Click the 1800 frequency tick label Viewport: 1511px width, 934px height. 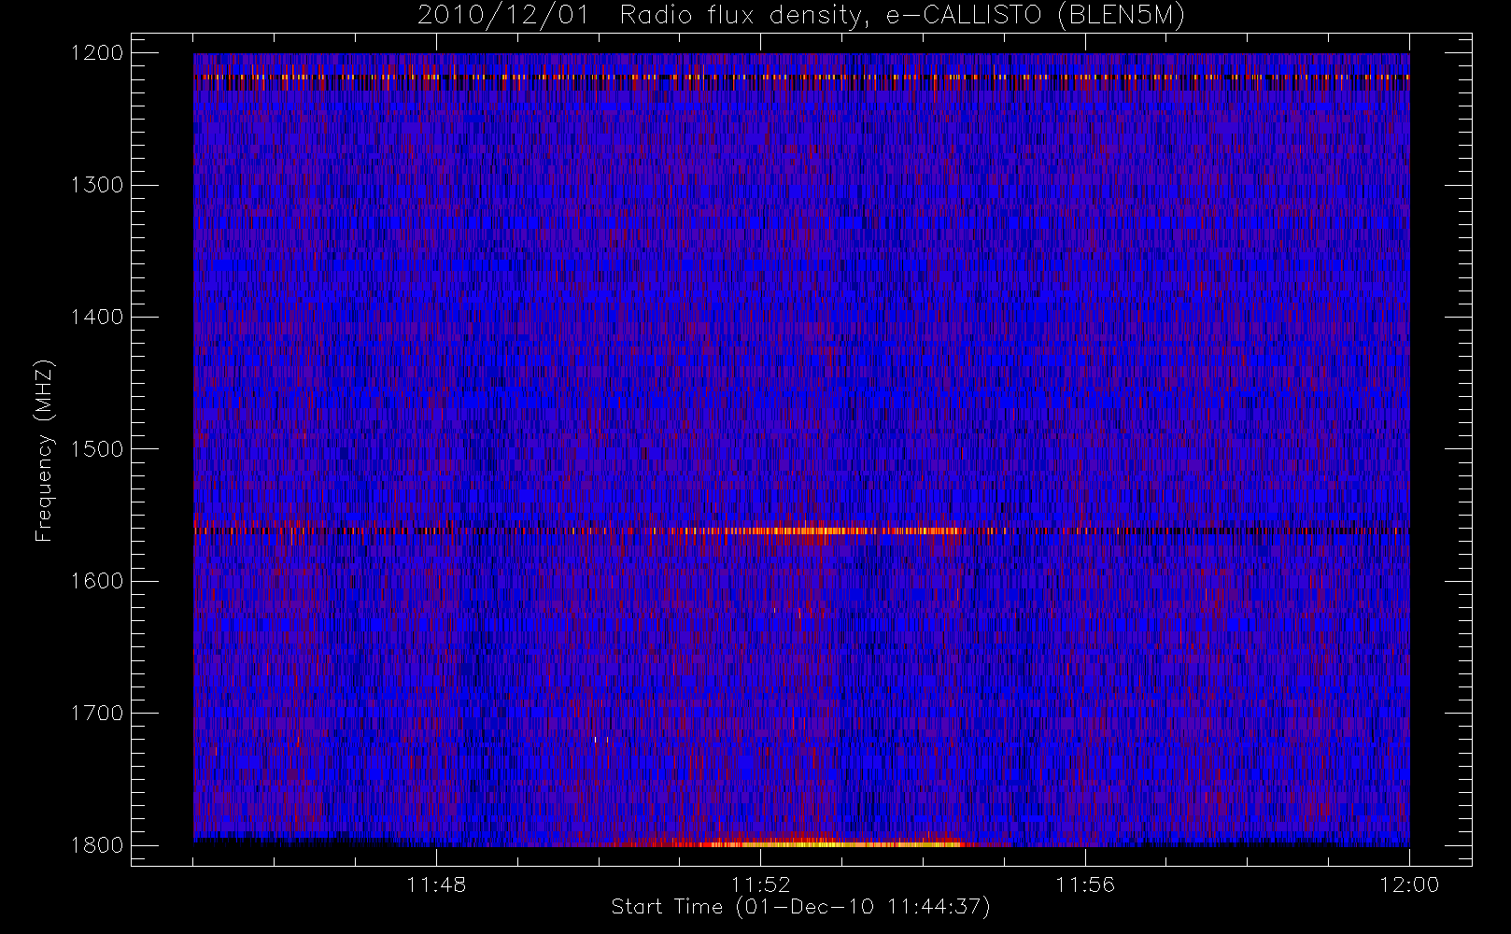[x=97, y=845]
